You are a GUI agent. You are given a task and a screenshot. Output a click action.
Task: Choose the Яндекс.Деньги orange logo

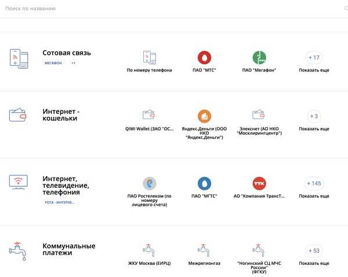pos(204,116)
